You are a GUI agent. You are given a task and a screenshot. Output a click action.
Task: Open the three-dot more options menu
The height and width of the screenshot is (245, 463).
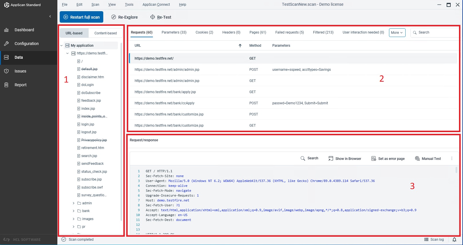pos(452,158)
